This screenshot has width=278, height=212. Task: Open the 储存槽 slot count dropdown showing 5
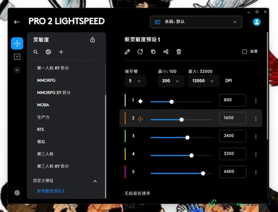point(135,81)
